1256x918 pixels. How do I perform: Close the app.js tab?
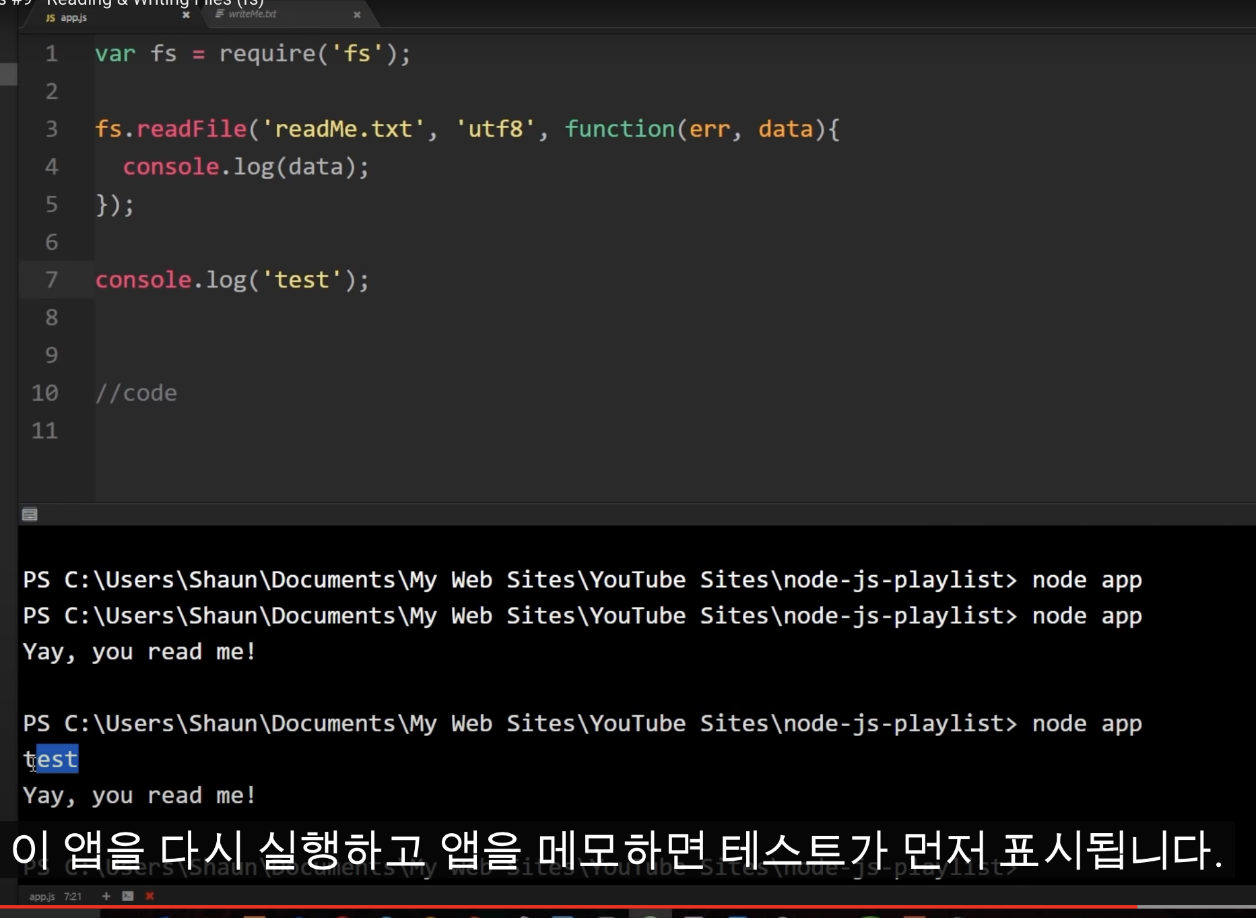185,15
